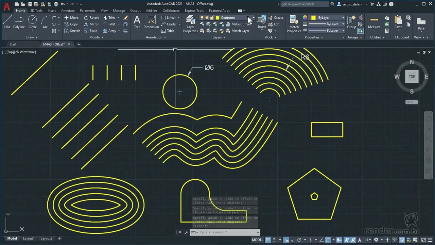
Task: Insert a Table
Action: tap(168, 31)
